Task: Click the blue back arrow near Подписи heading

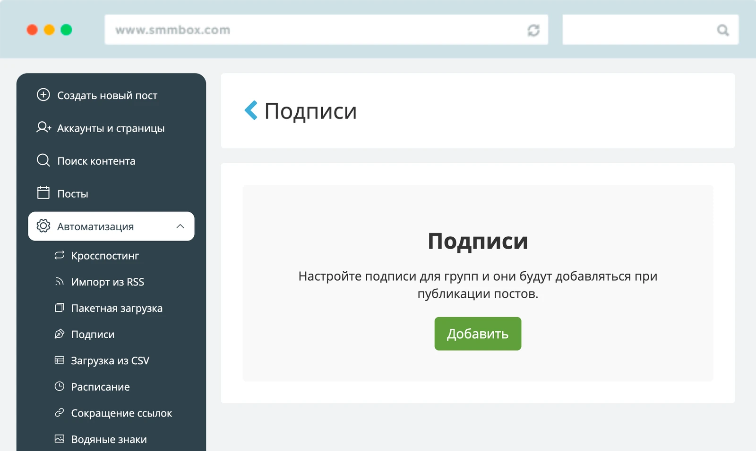Action: click(x=250, y=110)
